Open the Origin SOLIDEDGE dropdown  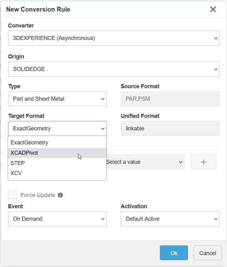(x=114, y=69)
